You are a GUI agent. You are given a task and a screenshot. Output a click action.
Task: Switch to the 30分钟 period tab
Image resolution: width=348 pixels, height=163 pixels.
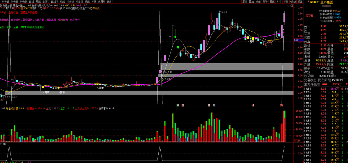14,1
